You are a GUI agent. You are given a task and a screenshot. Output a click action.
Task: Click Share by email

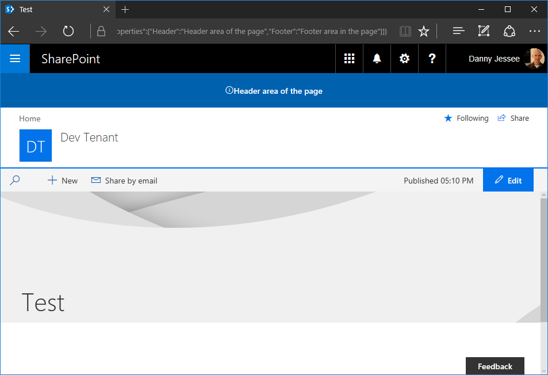click(124, 181)
